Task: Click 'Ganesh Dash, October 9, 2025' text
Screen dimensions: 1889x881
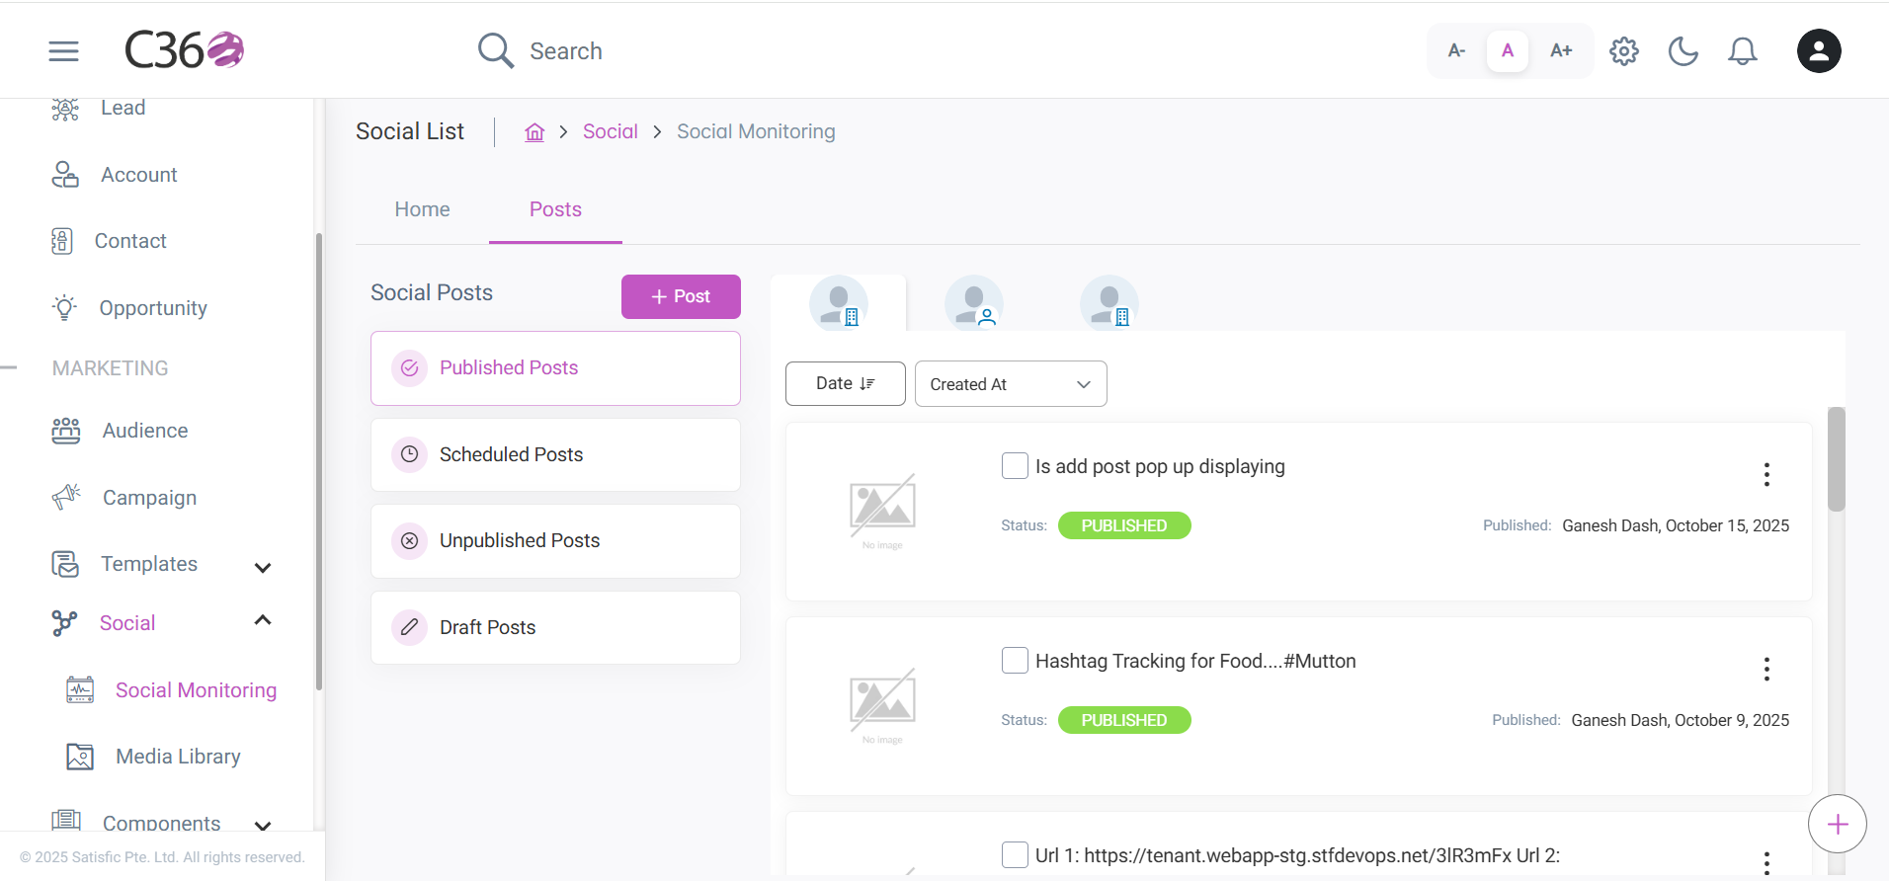Action: pos(1681,720)
